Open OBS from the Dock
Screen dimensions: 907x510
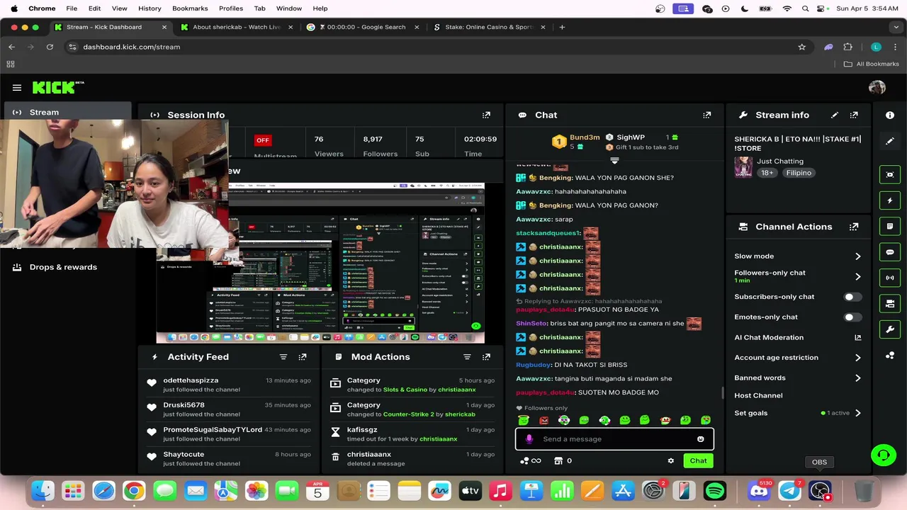(820, 490)
